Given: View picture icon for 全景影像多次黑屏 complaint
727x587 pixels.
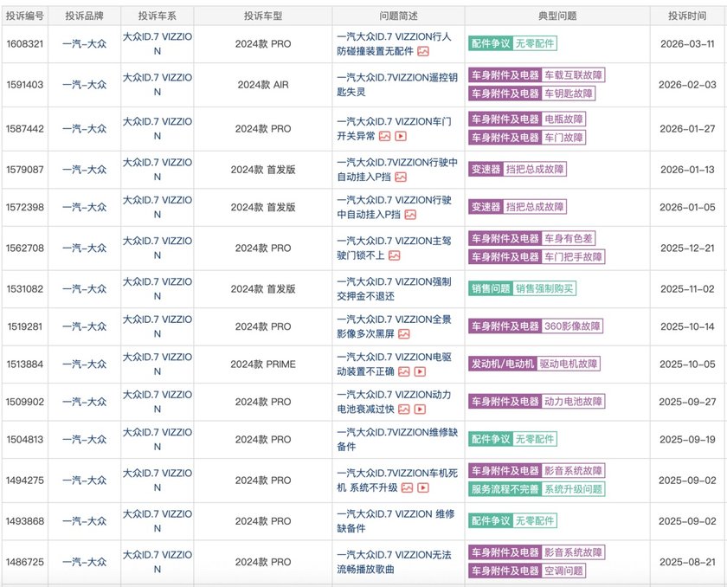Looking at the screenshot, I should pos(404,333).
